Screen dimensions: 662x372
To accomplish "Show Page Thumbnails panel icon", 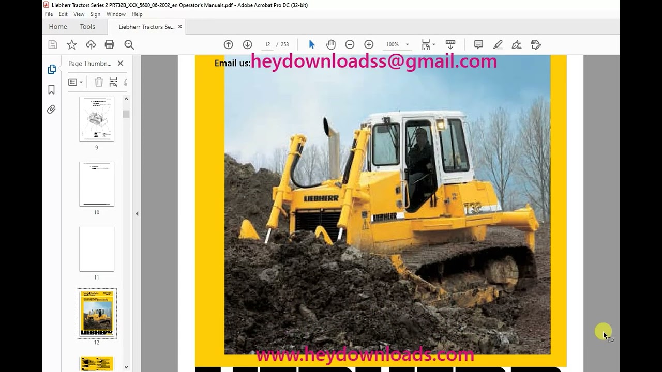I will coord(52,69).
